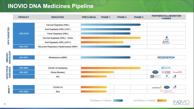Click the EXTERNALLY FUNDED legend label
Screen dimensions: 194x109
tap(145, 101)
